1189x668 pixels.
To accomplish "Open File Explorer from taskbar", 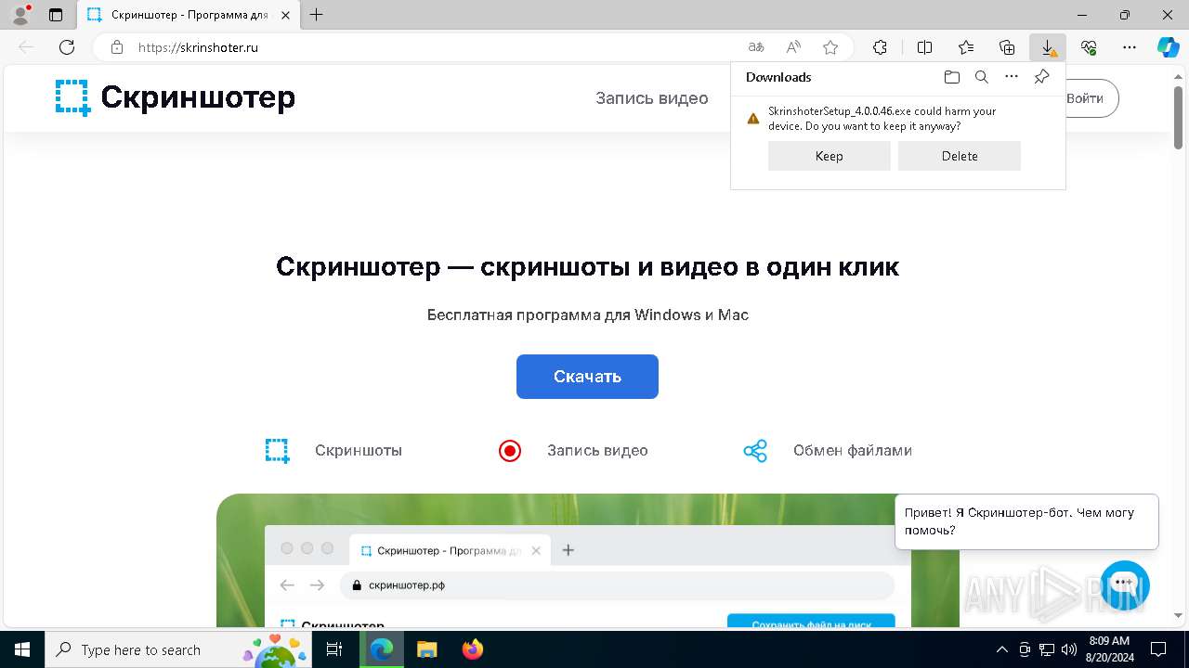I will (x=426, y=649).
